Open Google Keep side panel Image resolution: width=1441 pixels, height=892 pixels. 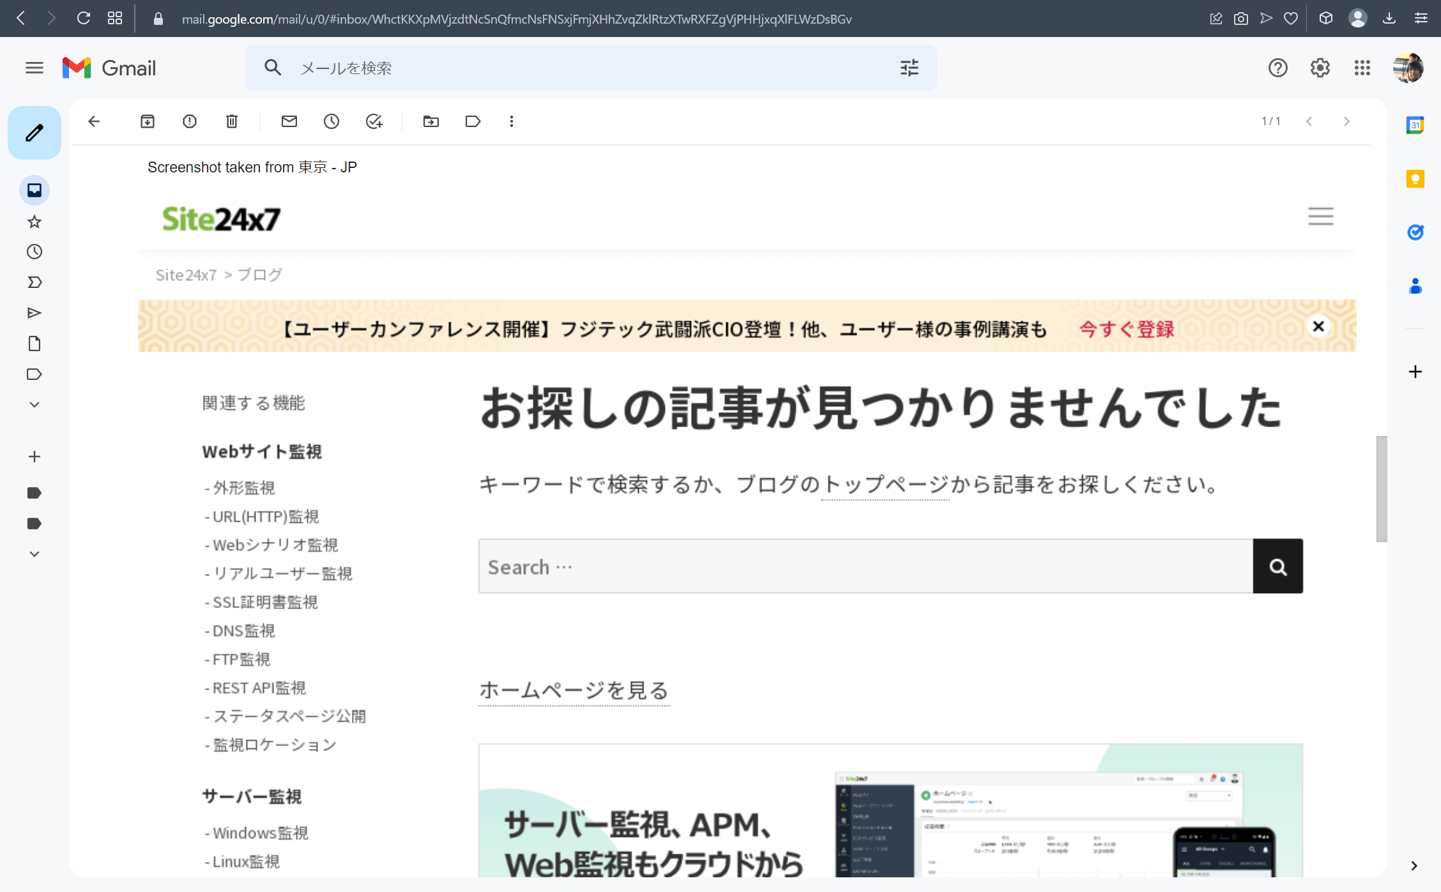point(1415,179)
